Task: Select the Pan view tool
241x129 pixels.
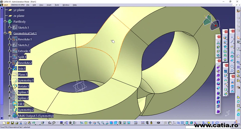Action: pos(90,123)
